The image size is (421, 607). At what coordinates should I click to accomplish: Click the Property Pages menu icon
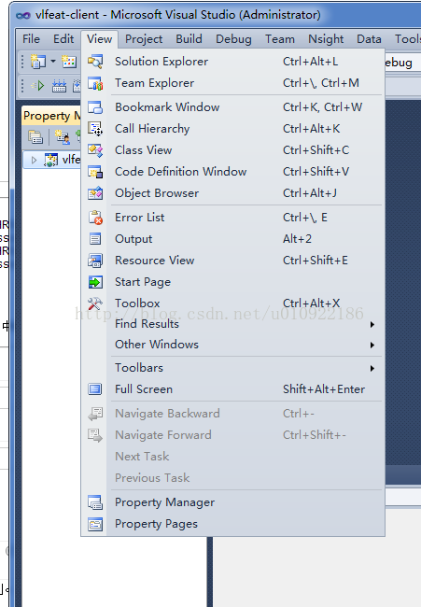[95, 524]
